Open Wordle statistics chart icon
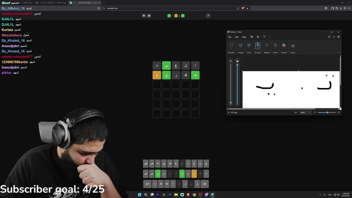The image size is (352, 198). [149, 16]
